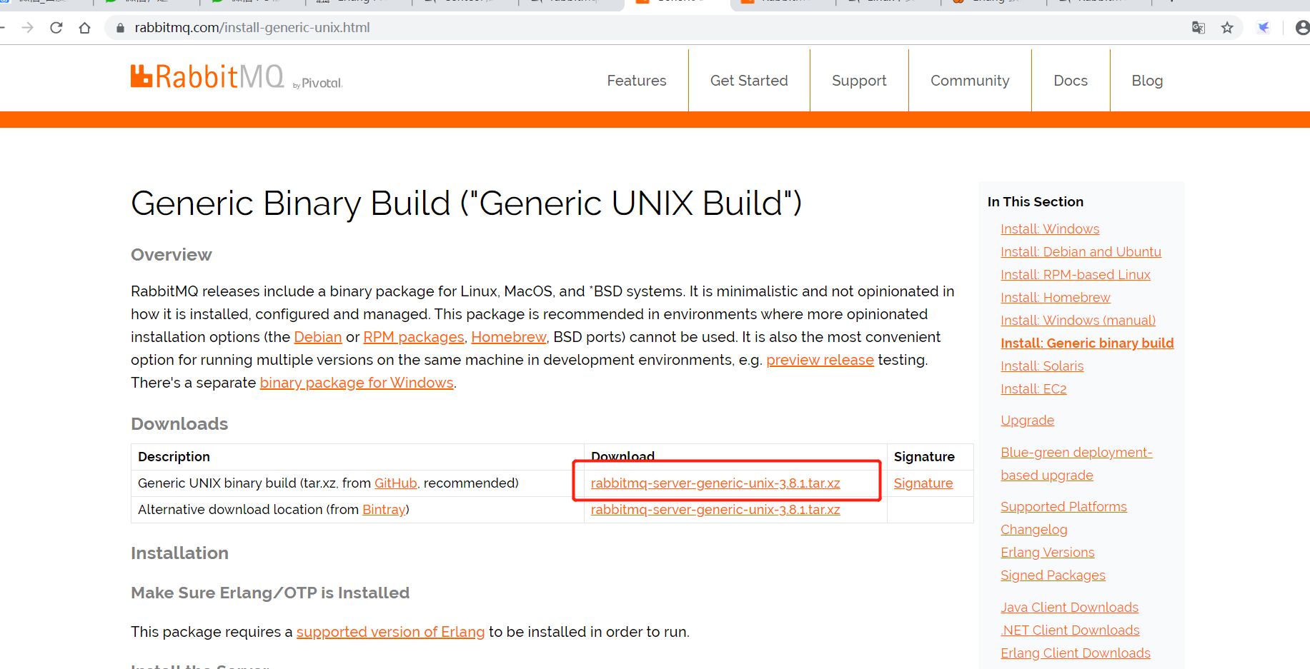
Task: Click the padlock site info icon
Action: 120,28
